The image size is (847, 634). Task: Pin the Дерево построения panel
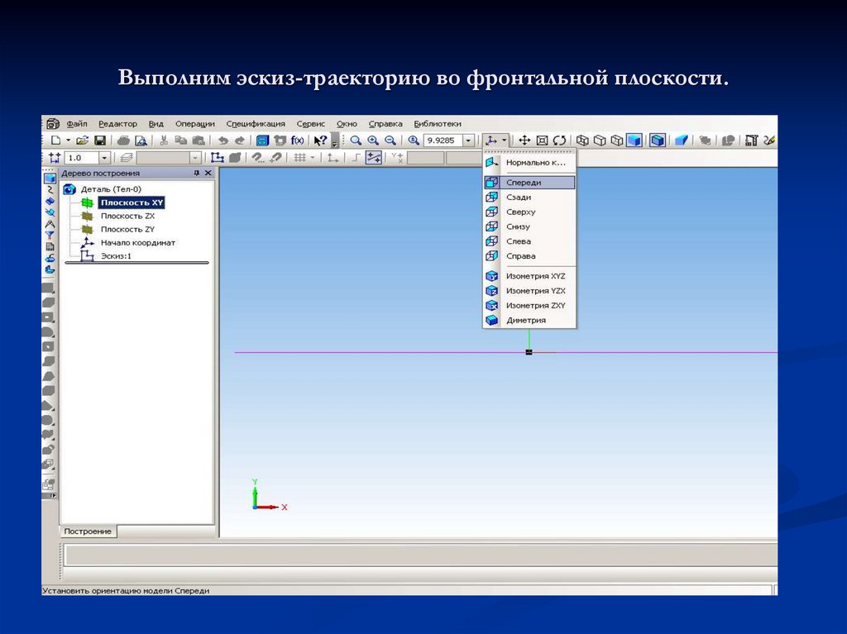tap(196, 173)
